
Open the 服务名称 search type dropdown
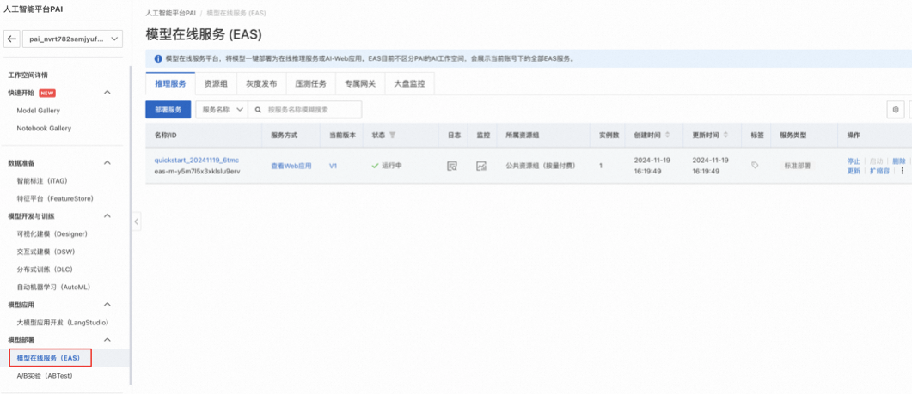pyautogui.click(x=222, y=109)
